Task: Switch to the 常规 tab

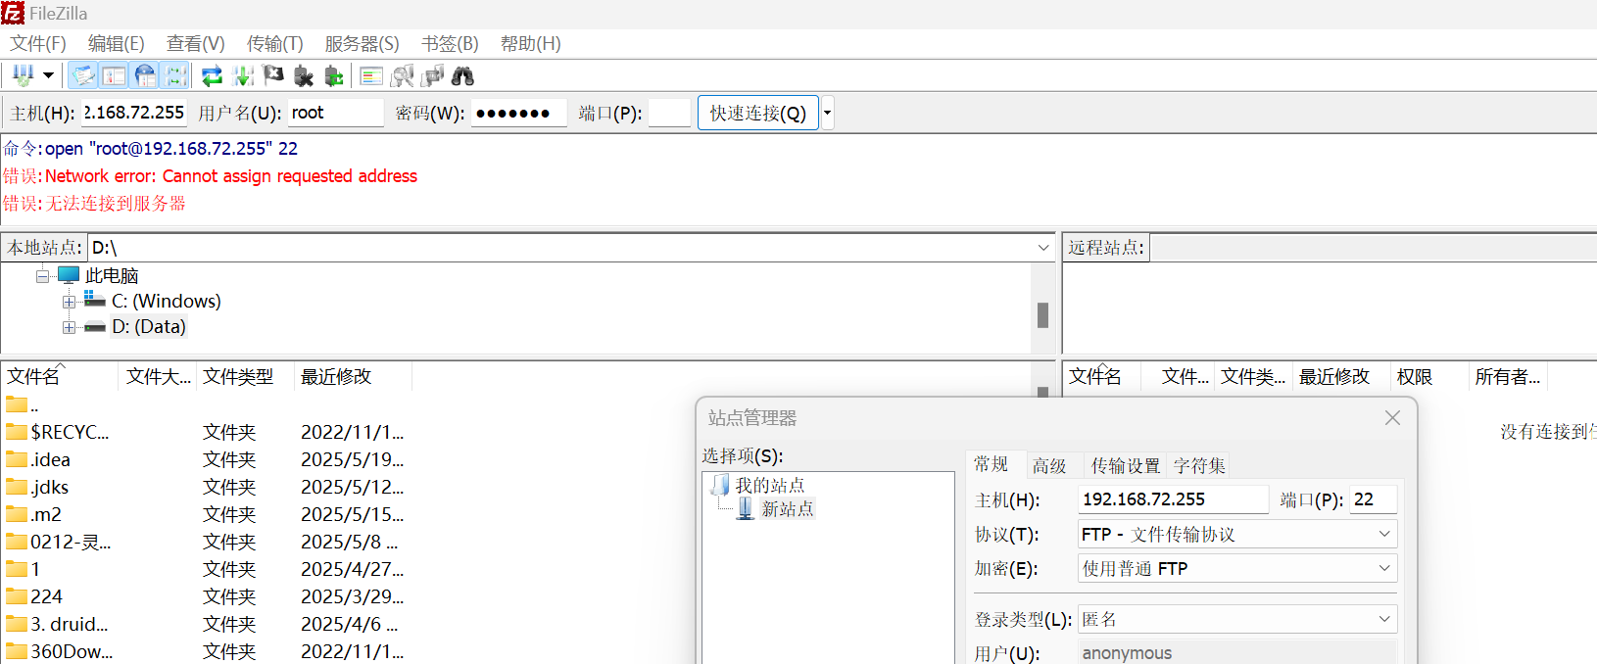Action: pos(992,464)
